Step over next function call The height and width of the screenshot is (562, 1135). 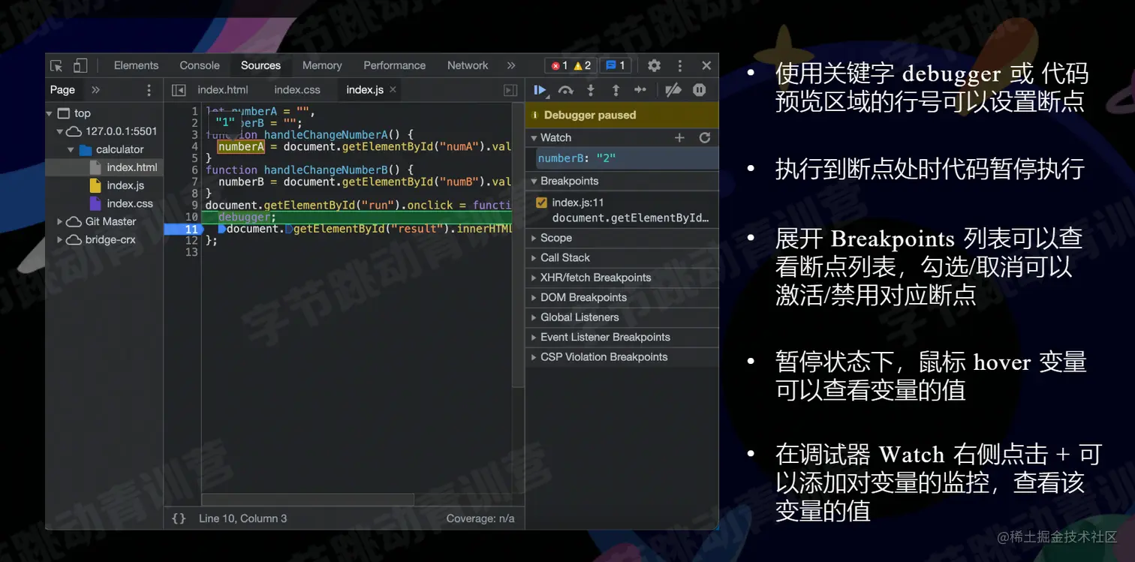pos(565,90)
